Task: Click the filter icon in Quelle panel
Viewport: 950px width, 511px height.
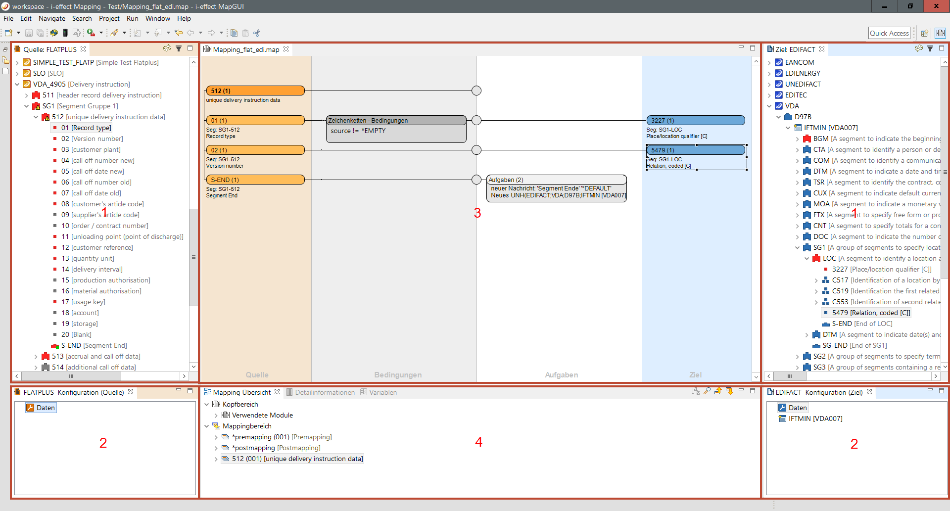Action: point(179,48)
